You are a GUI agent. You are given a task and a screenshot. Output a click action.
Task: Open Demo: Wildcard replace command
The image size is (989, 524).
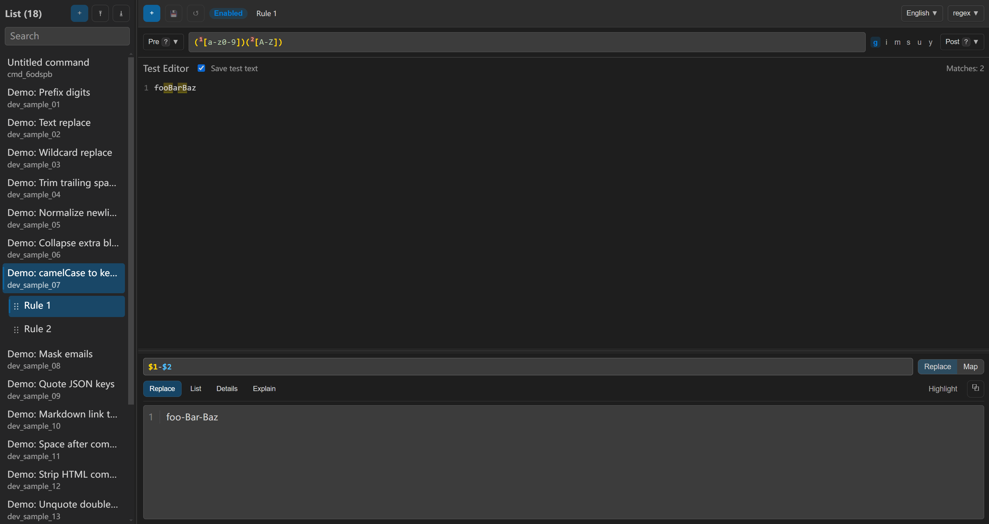pyautogui.click(x=64, y=158)
